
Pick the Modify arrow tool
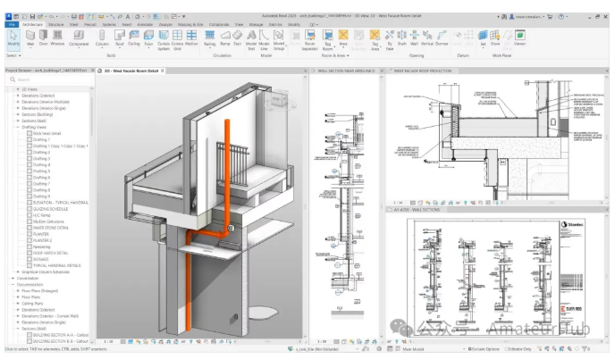click(x=13, y=38)
